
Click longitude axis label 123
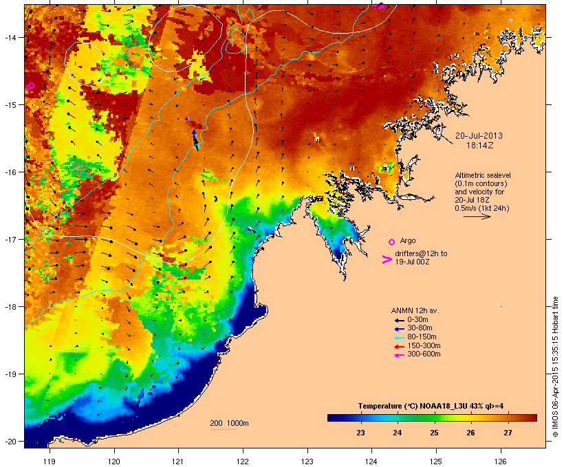pos(307,462)
